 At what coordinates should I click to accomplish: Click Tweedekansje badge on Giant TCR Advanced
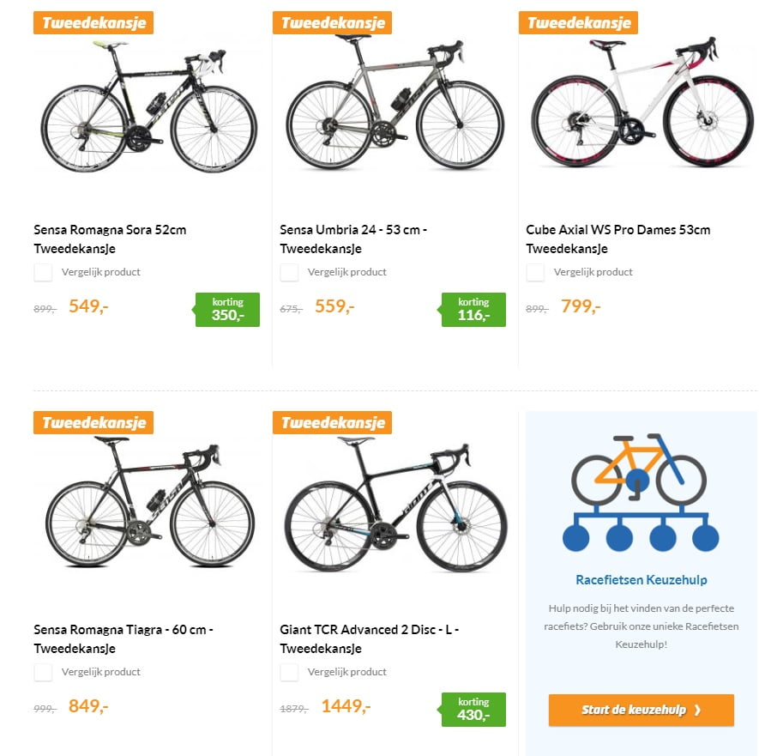coord(333,422)
